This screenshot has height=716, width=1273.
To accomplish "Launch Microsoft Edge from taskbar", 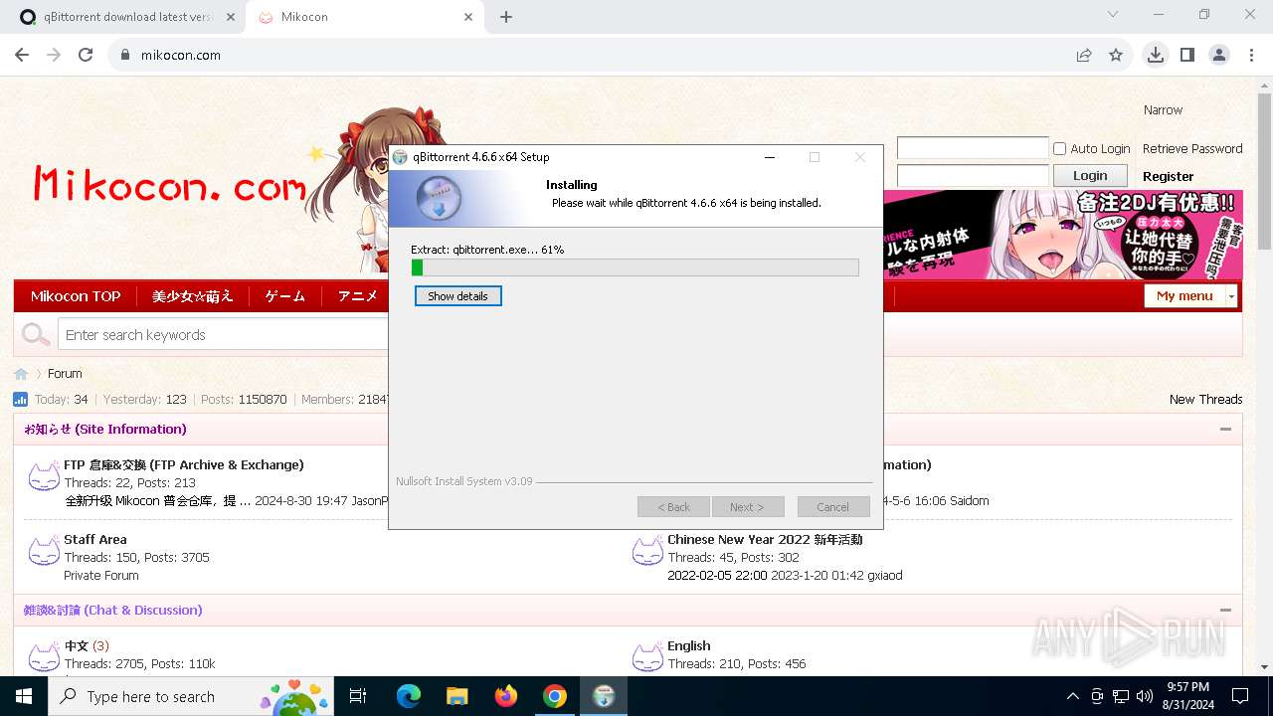I will click(x=409, y=696).
